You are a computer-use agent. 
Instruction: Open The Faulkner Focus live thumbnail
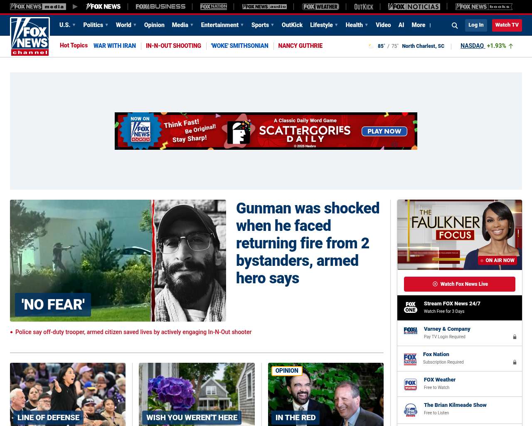coord(460,235)
